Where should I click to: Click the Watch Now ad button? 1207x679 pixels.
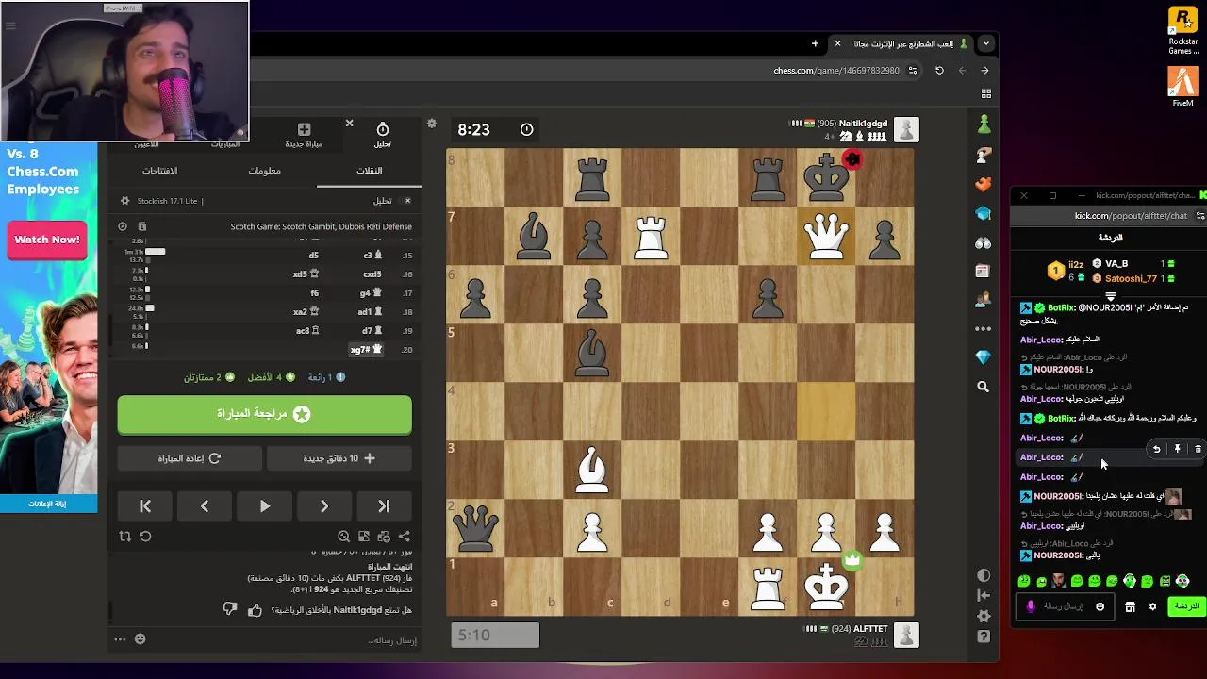[x=47, y=240]
